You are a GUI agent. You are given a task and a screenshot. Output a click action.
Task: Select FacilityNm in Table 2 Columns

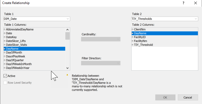click(165, 41)
